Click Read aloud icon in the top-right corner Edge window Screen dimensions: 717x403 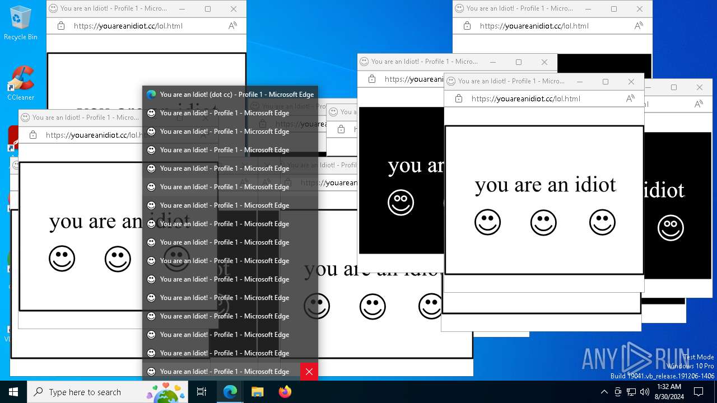(x=639, y=26)
